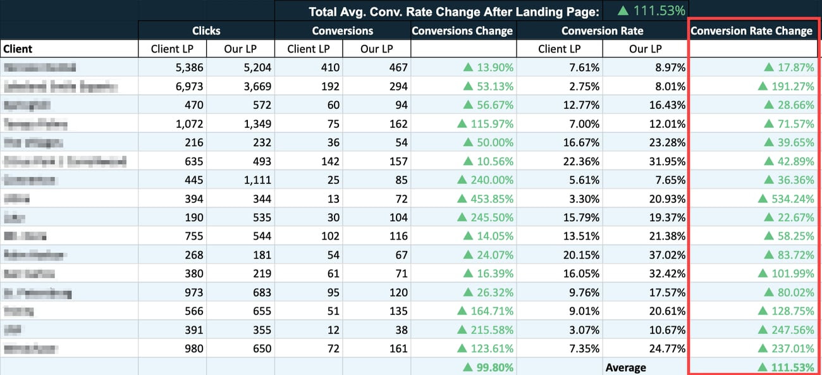The width and height of the screenshot is (822, 375).
Task: Click the Total Avg. Conv. Rate Change title
Action: point(453,11)
